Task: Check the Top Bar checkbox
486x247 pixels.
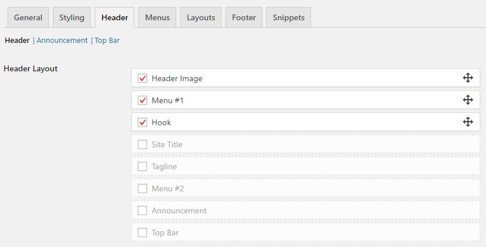Action: (x=142, y=233)
